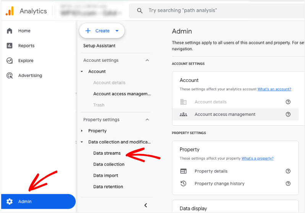This screenshot has height=213, width=305.
Task: Click the people icon for access management
Action: tap(183, 114)
